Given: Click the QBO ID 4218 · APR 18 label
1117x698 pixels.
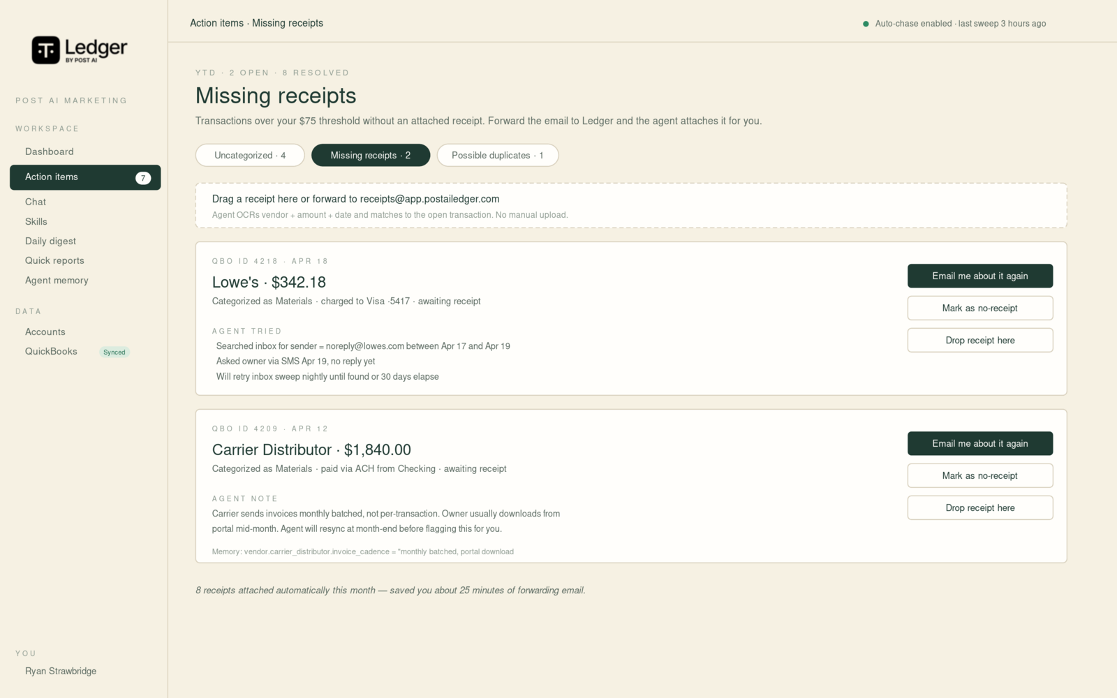Looking at the screenshot, I should tap(270, 261).
